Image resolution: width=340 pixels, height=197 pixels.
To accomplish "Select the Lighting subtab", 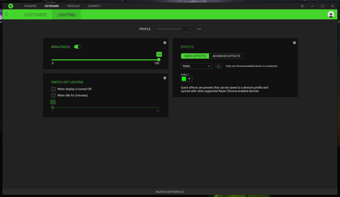I will pos(66,15).
